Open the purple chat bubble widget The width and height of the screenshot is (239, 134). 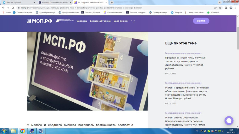pos(229,121)
